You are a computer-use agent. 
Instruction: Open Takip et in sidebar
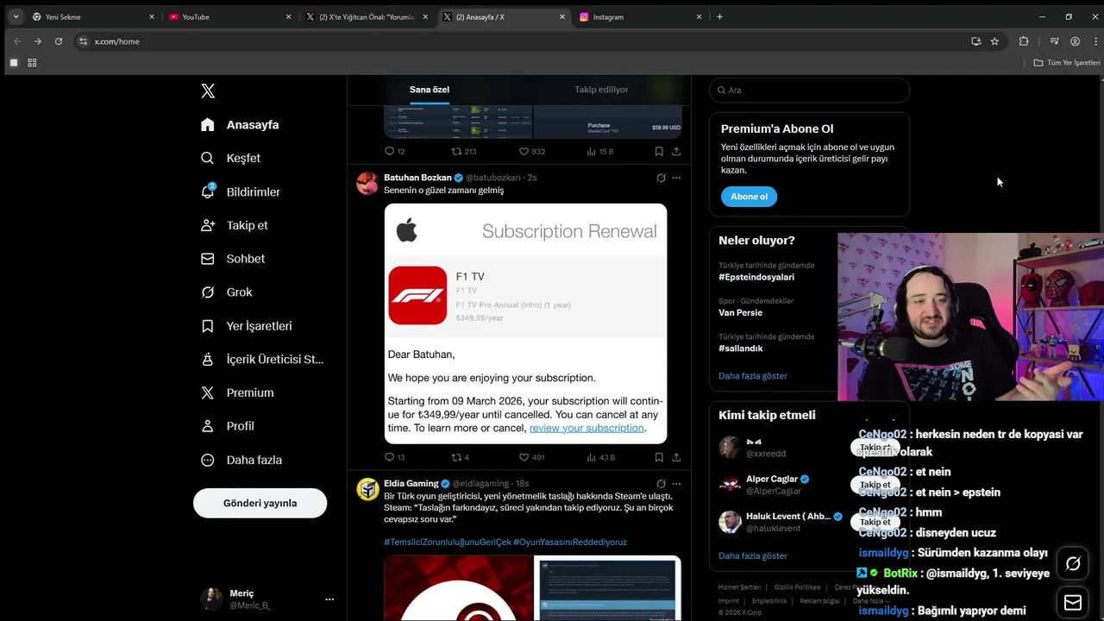pyautogui.click(x=234, y=225)
